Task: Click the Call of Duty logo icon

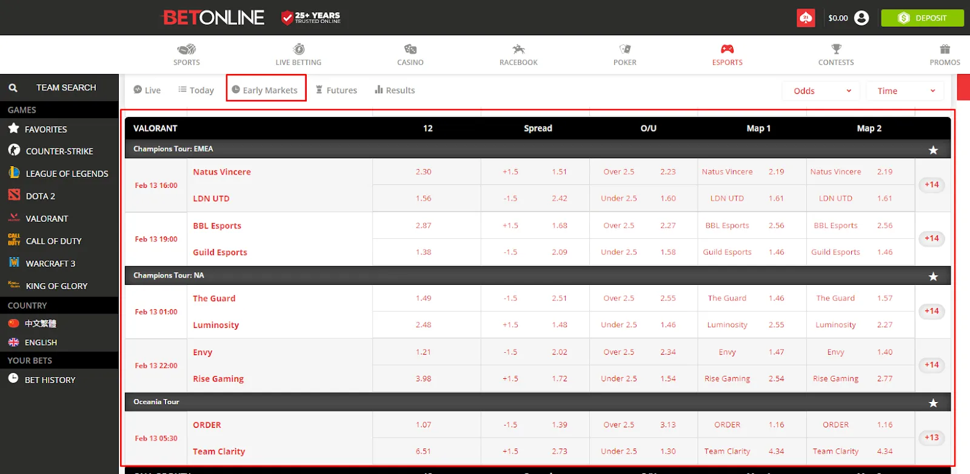Action: click(14, 239)
